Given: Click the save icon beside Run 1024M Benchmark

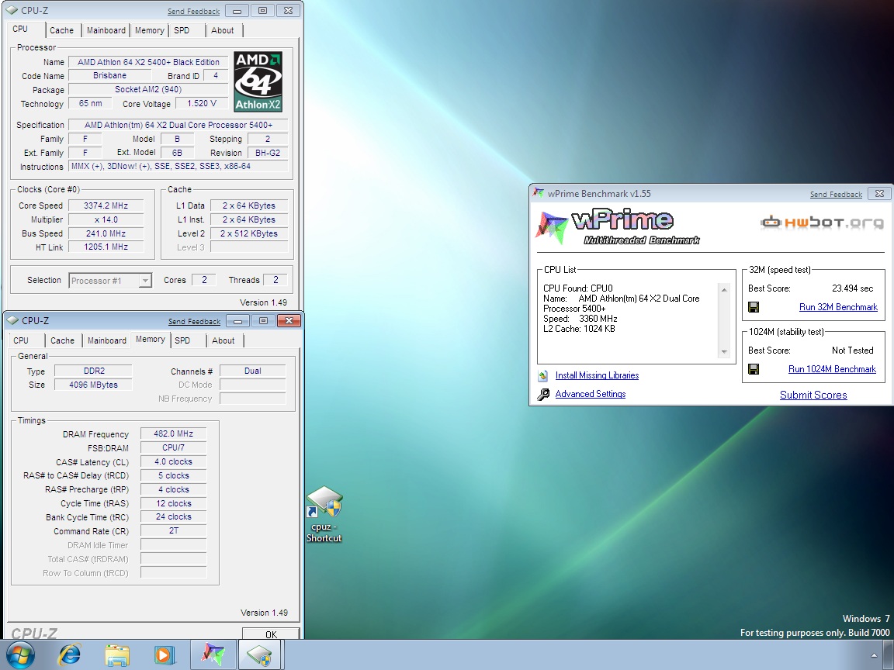Looking at the screenshot, I should pyautogui.click(x=754, y=370).
